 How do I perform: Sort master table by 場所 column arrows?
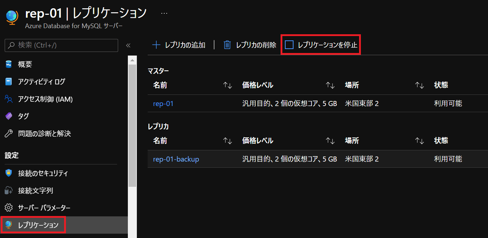tap(420, 85)
